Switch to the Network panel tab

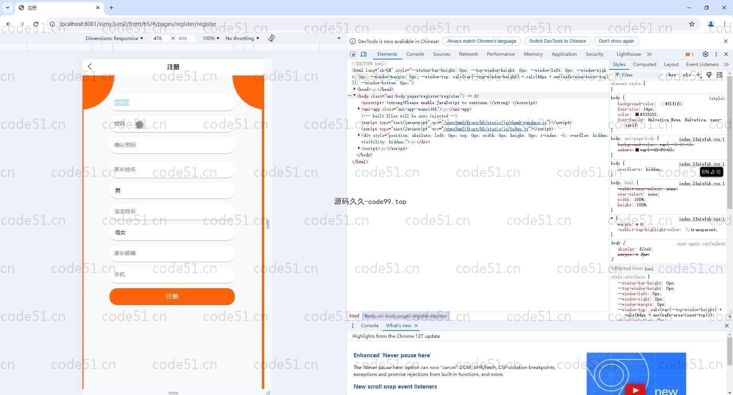[x=468, y=54]
